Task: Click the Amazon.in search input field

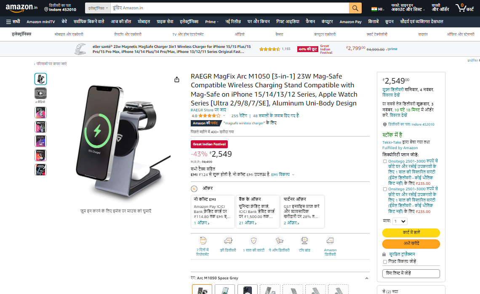Action: [x=229, y=8]
